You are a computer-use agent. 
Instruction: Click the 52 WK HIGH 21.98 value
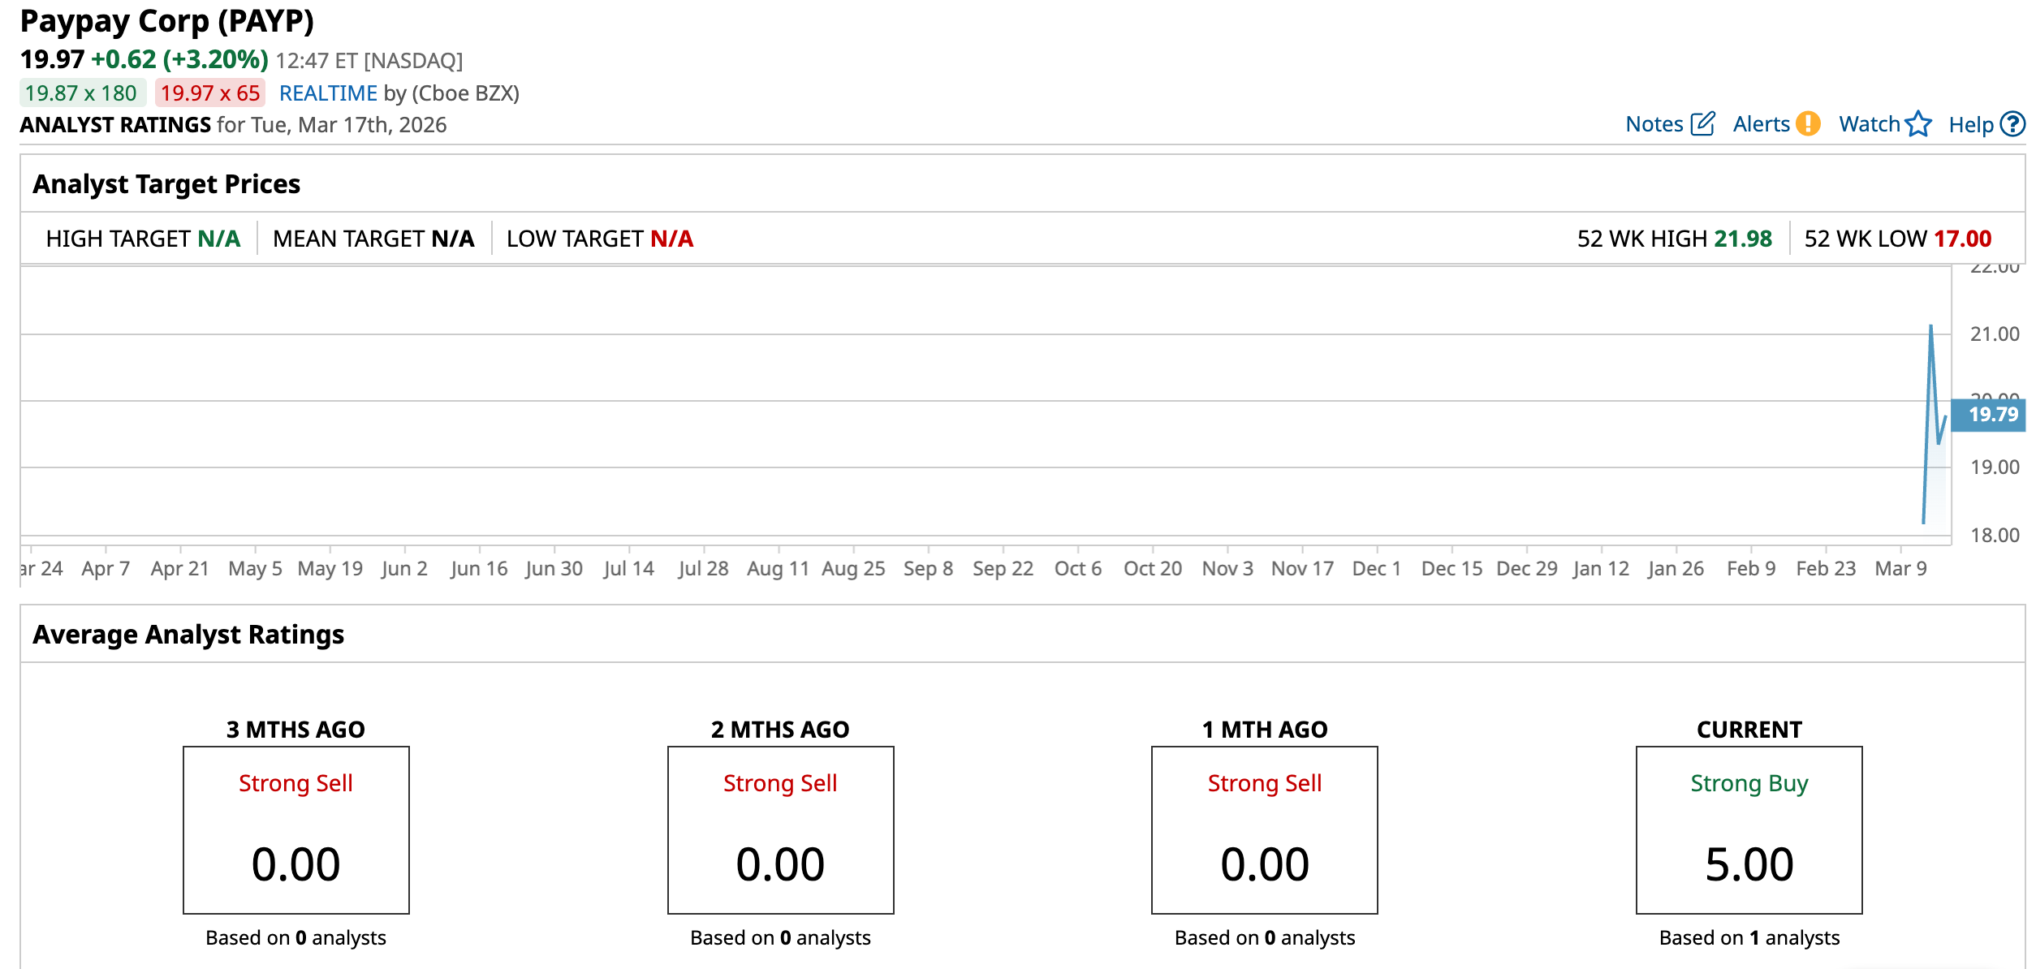click(x=1742, y=239)
